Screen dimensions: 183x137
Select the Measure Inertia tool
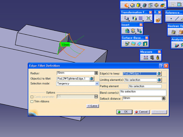[158, 57]
